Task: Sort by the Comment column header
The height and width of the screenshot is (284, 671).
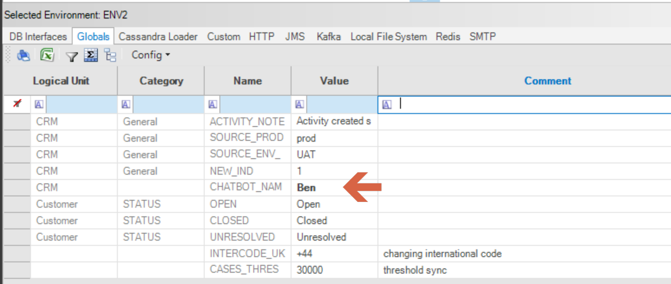Action: tap(547, 81)
